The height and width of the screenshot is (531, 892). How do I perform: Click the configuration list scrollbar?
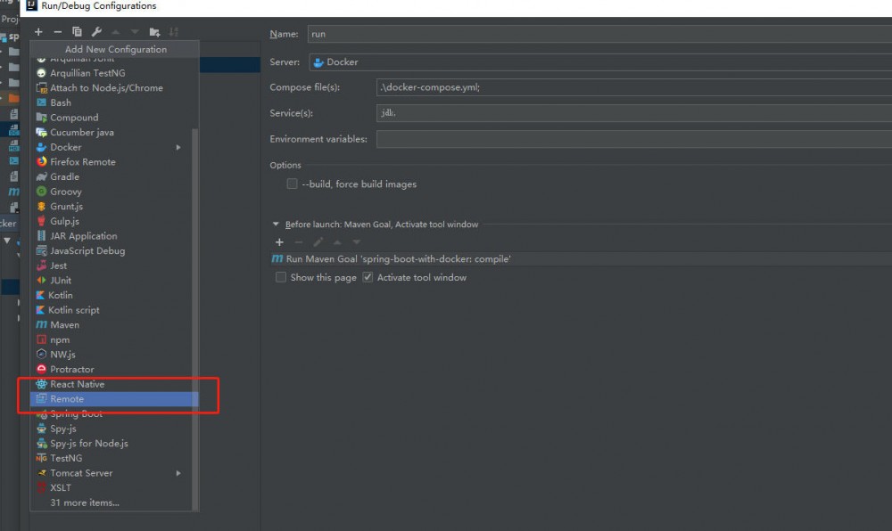[x=195, y=318]
